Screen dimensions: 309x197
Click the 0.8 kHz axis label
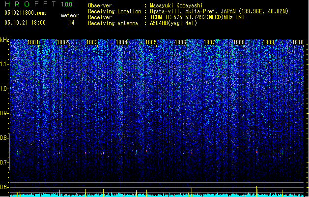(4, 138)
